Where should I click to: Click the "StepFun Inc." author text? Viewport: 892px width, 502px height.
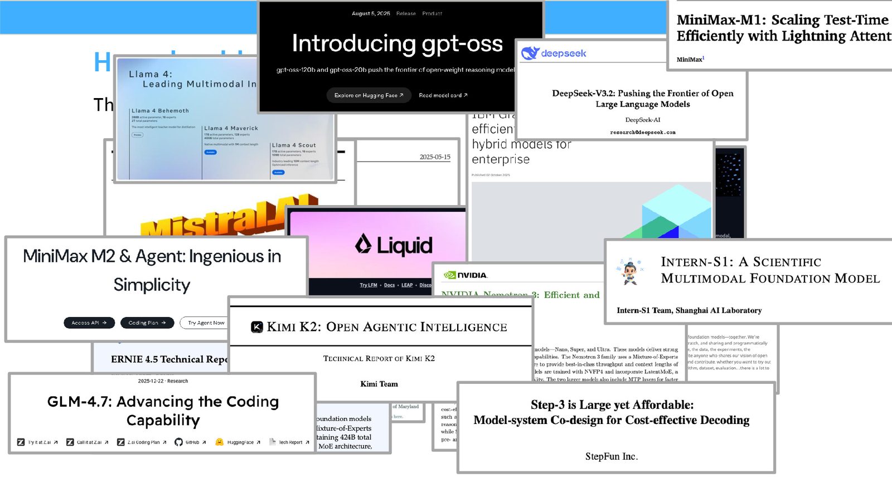(612, 456)
